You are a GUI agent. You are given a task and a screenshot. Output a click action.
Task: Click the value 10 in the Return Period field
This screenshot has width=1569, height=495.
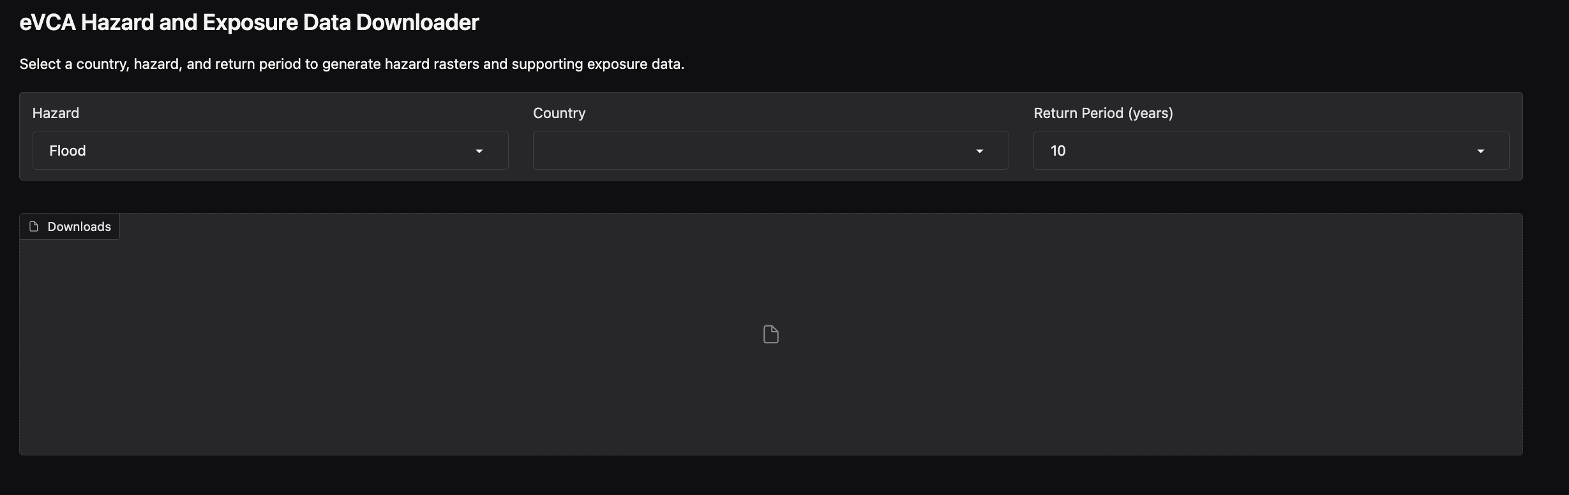[1058, 151]
